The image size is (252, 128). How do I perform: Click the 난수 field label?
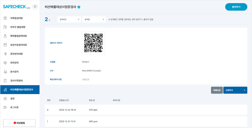pyautogui.click(x=52, y=71)
